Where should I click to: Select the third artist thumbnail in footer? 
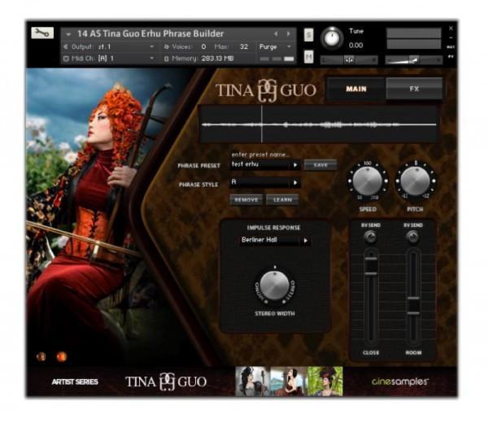[325, 382]
